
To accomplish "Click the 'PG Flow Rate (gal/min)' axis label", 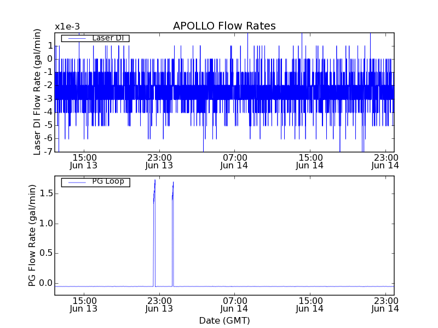I will click(x=32, y=236).
